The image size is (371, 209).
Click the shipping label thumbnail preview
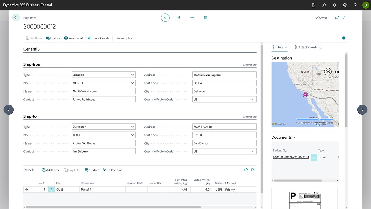[305, 199]
